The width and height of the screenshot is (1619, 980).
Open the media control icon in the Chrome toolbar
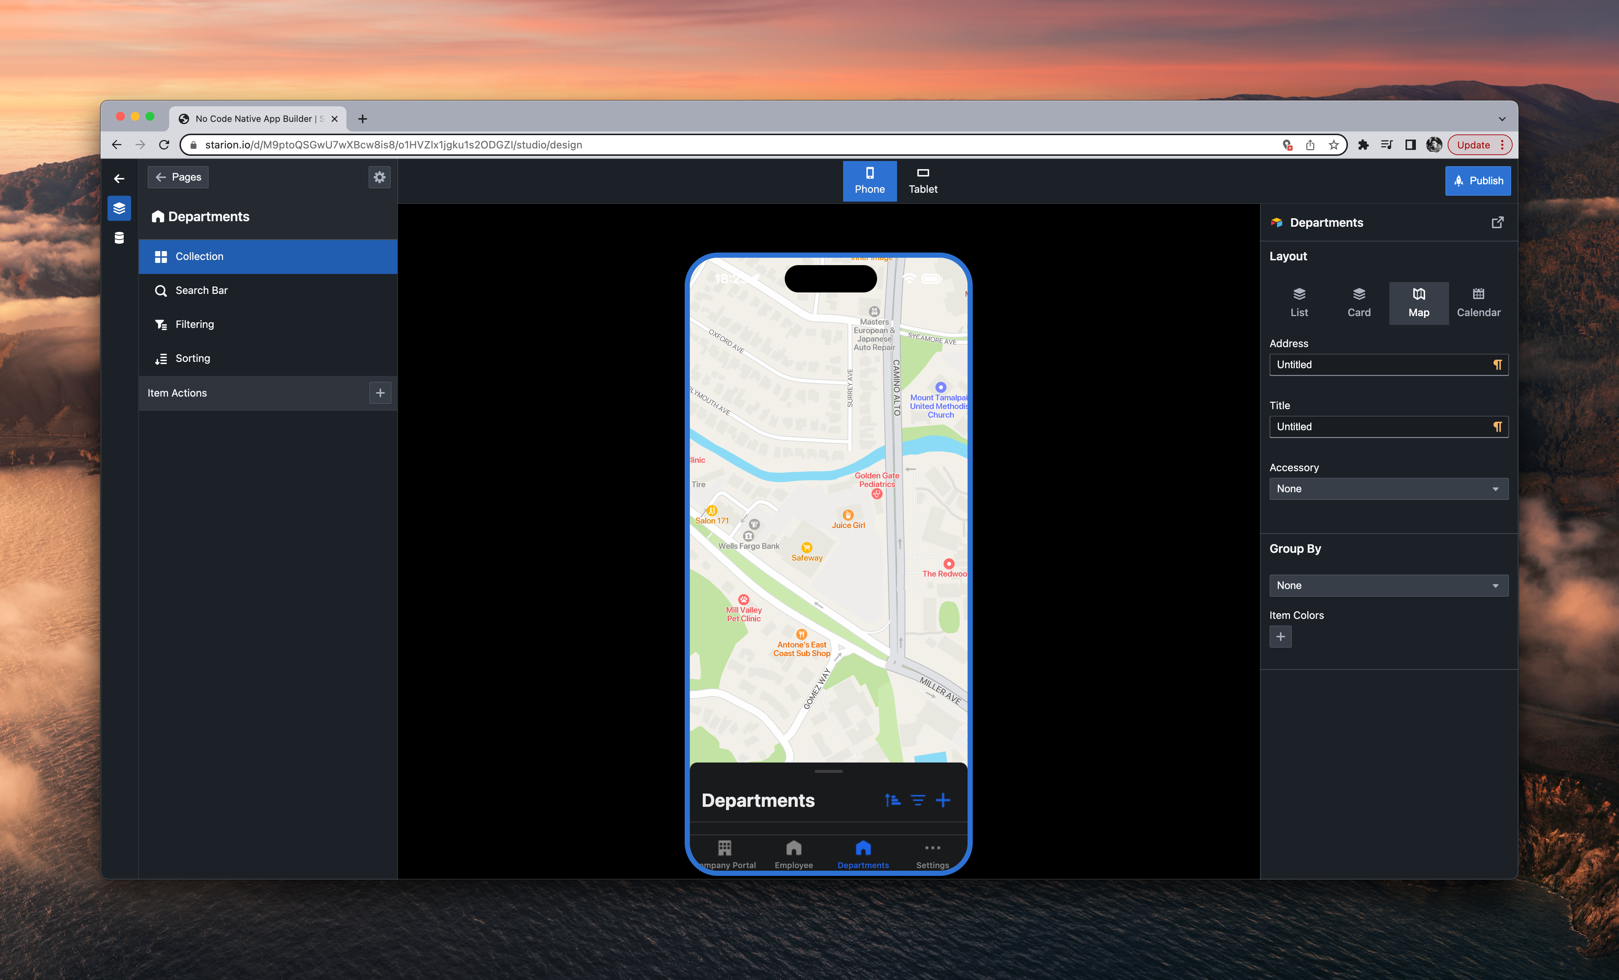1386,144
